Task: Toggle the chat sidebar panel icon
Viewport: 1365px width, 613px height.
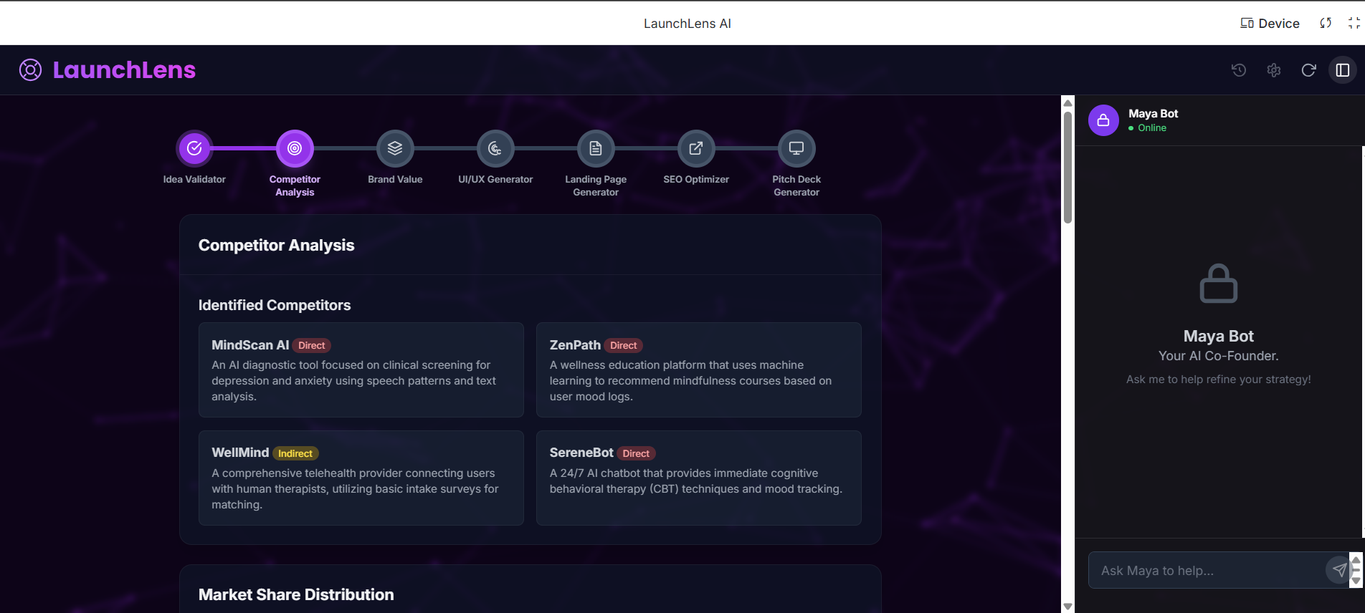Action: click(x=1343, y=70)
